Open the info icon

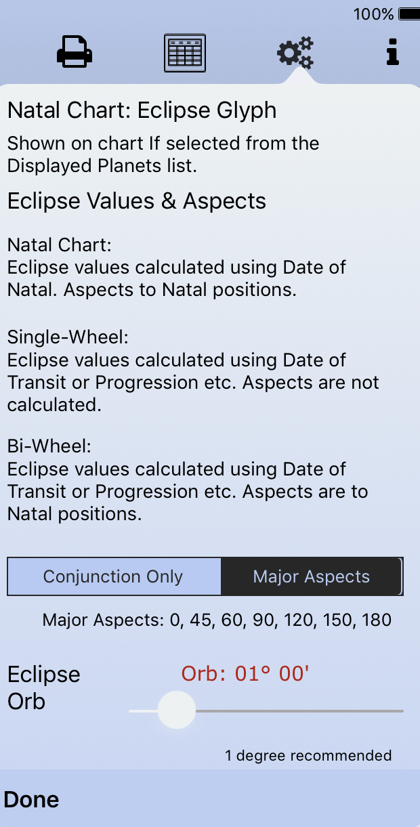[392, 52]
